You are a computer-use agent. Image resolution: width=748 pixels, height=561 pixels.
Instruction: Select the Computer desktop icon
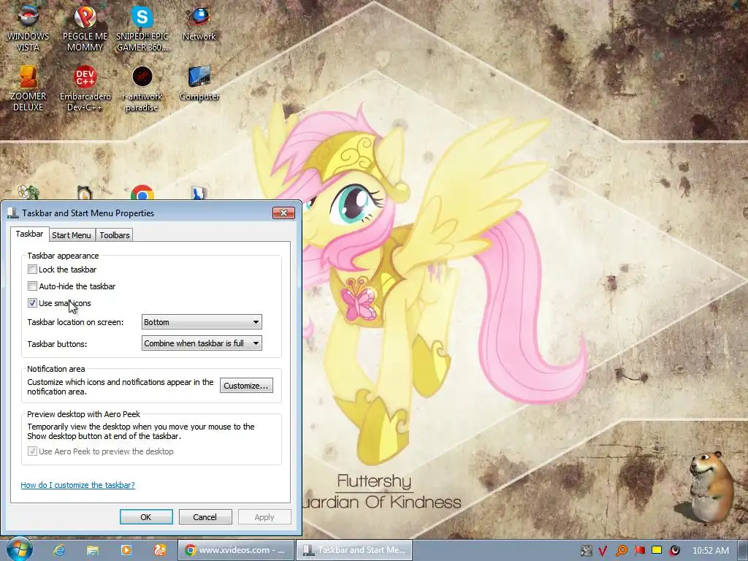point(199,84)
